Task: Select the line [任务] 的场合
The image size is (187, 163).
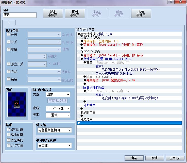Action: [x=129, y=52]
